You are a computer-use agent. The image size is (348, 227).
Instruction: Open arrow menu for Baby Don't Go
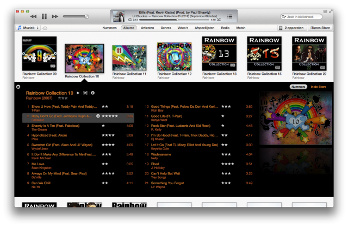click(x=98, y=116)
